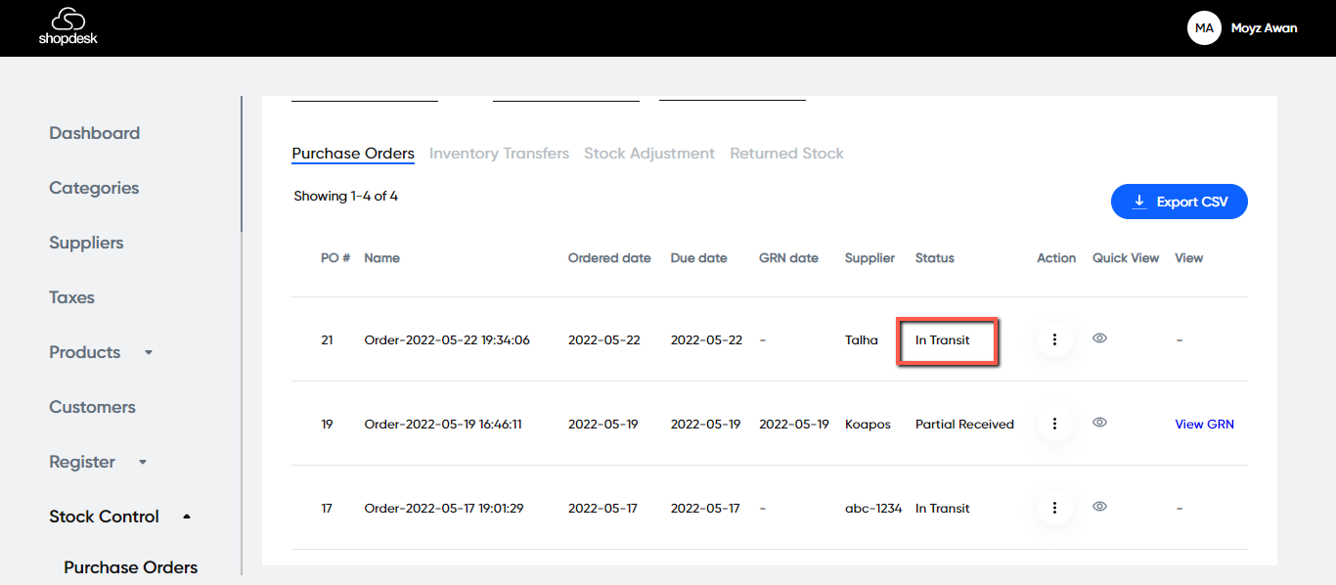
Task: Open action menu for PO 17
Action: [1054, 508]
